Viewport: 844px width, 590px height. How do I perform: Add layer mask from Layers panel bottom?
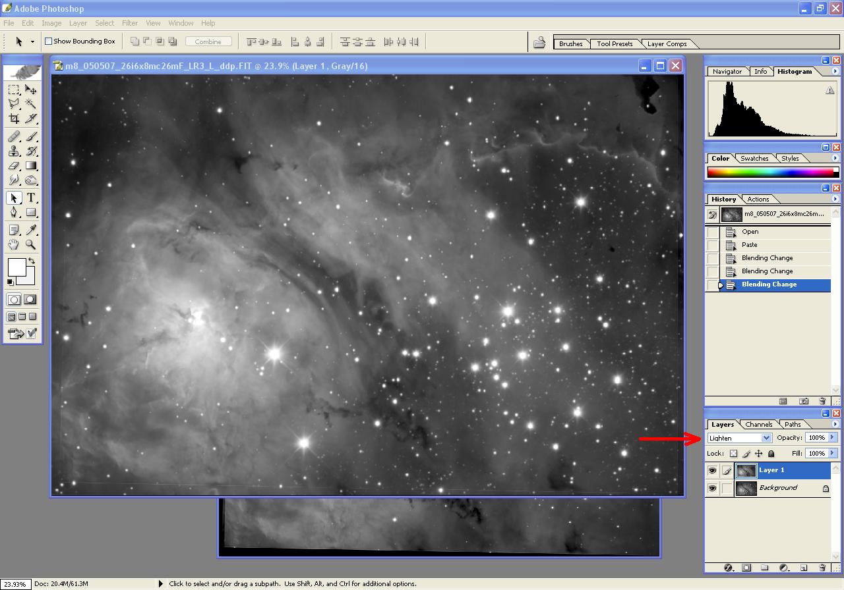pyautogui.click(x=746, y=568)
